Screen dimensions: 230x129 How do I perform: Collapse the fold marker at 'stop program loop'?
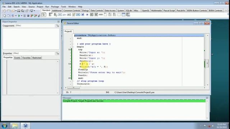[73, 81]
